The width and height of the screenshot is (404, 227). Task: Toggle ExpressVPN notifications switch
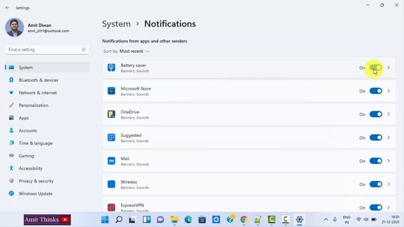click(376, 207)
